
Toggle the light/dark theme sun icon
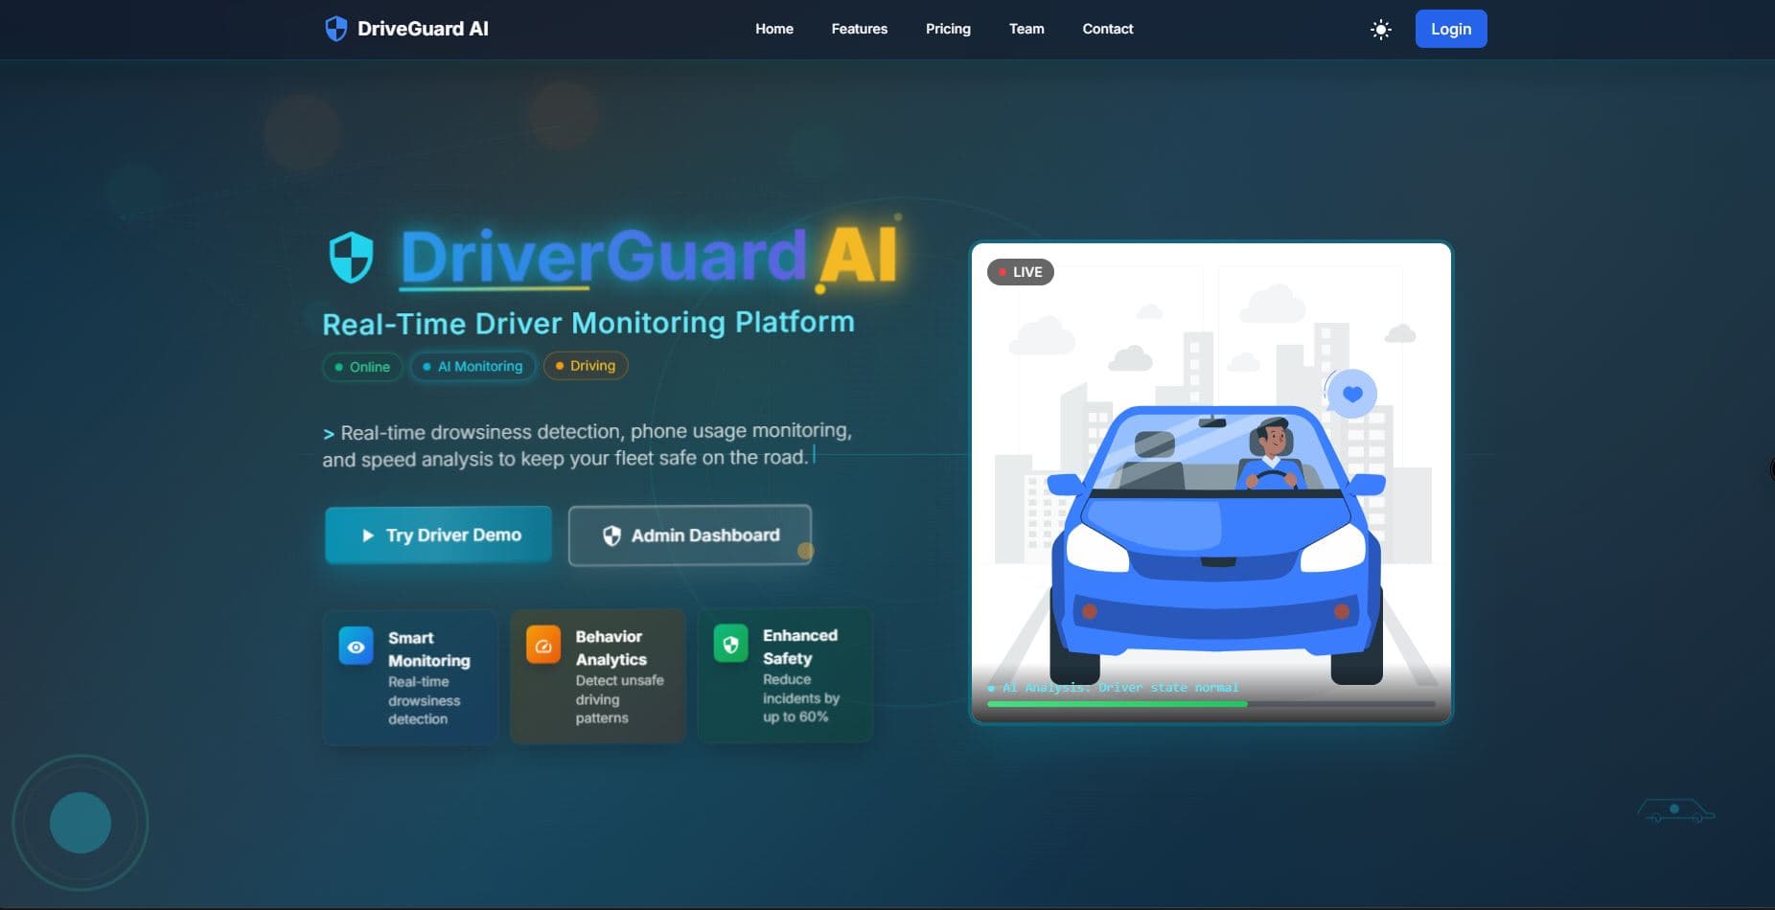click(1380, 29)
